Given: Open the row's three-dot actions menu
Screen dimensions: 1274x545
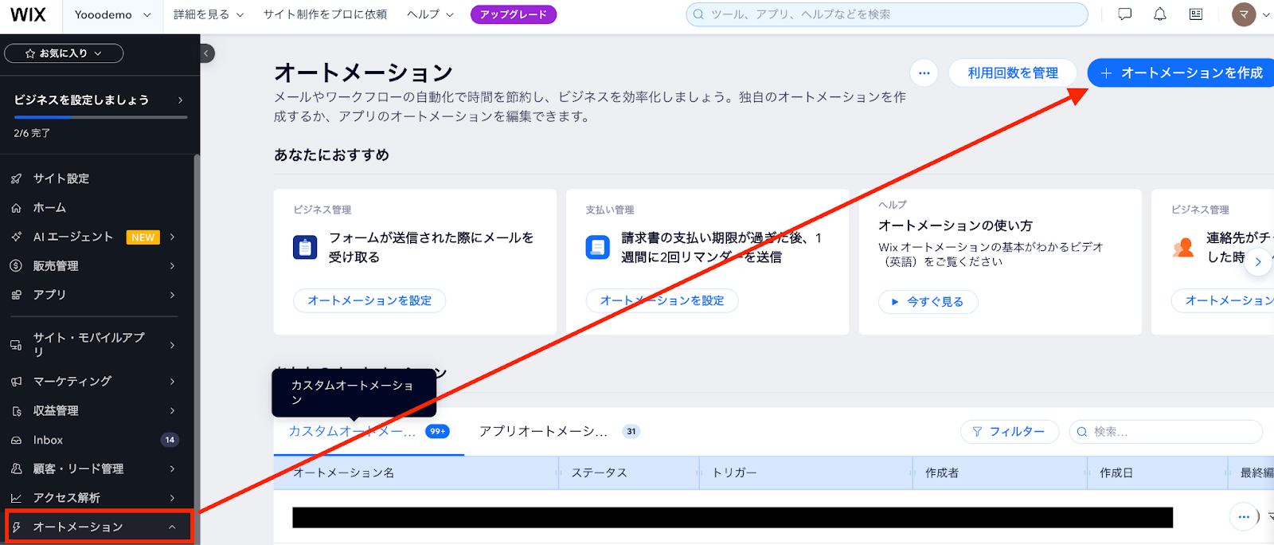Looking at the screenshot, I should [x=1244, y=516].
